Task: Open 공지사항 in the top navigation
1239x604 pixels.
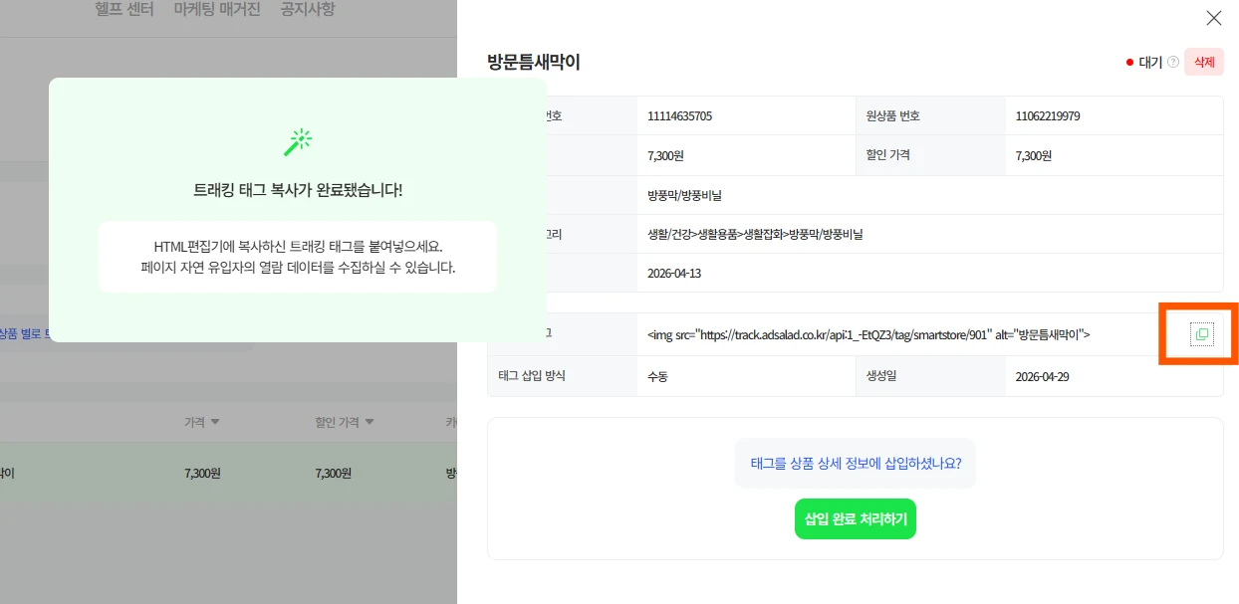Action: point(307,10)
